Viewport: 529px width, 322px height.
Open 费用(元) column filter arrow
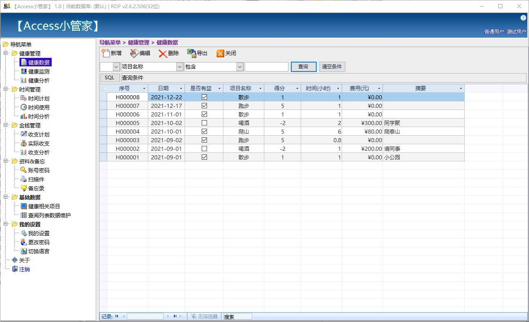click(379, 89)
